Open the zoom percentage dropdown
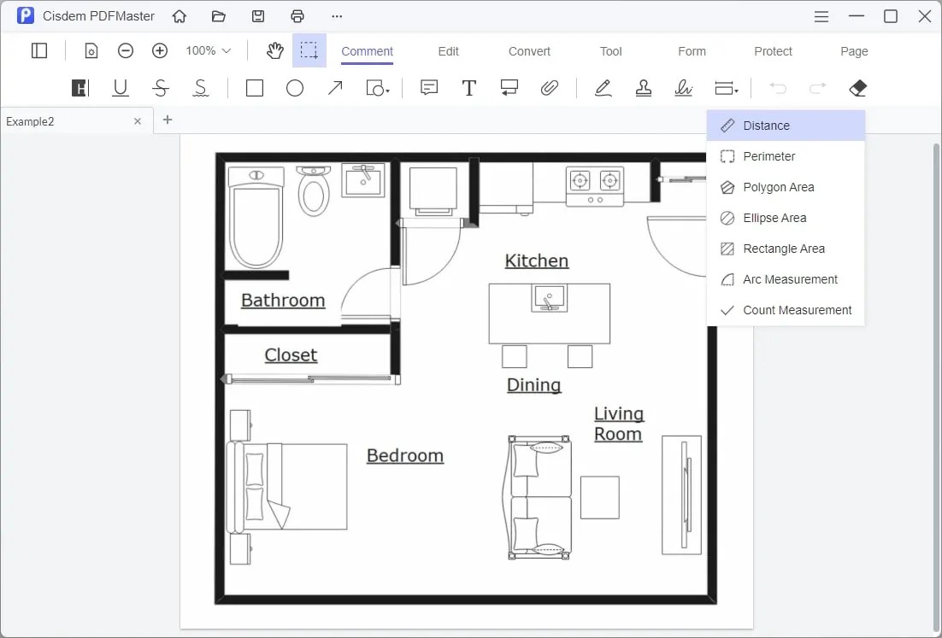Image resolution: width=942 pixels, height=638 pixels. 206,50
